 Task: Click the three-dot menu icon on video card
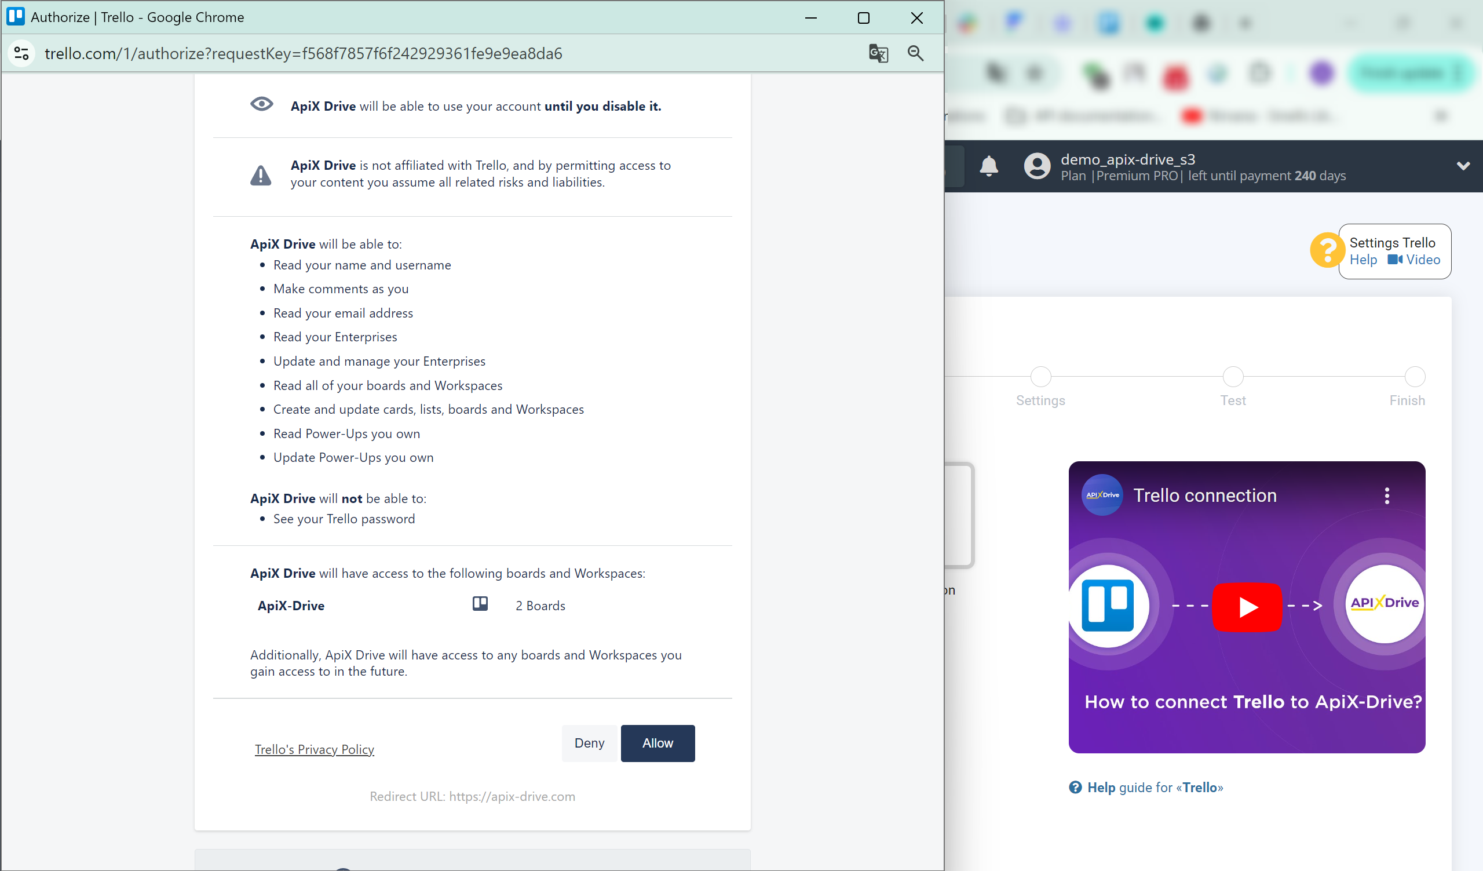pyautogui.click(x=1389, y=495)
